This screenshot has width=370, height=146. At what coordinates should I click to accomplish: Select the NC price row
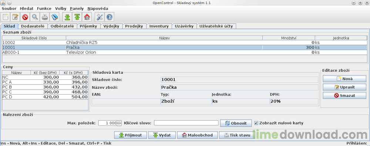[x=45, y=77]
